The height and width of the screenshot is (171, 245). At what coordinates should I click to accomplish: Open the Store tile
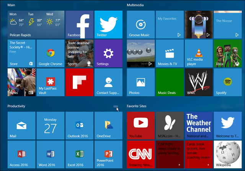coord(21,53)
